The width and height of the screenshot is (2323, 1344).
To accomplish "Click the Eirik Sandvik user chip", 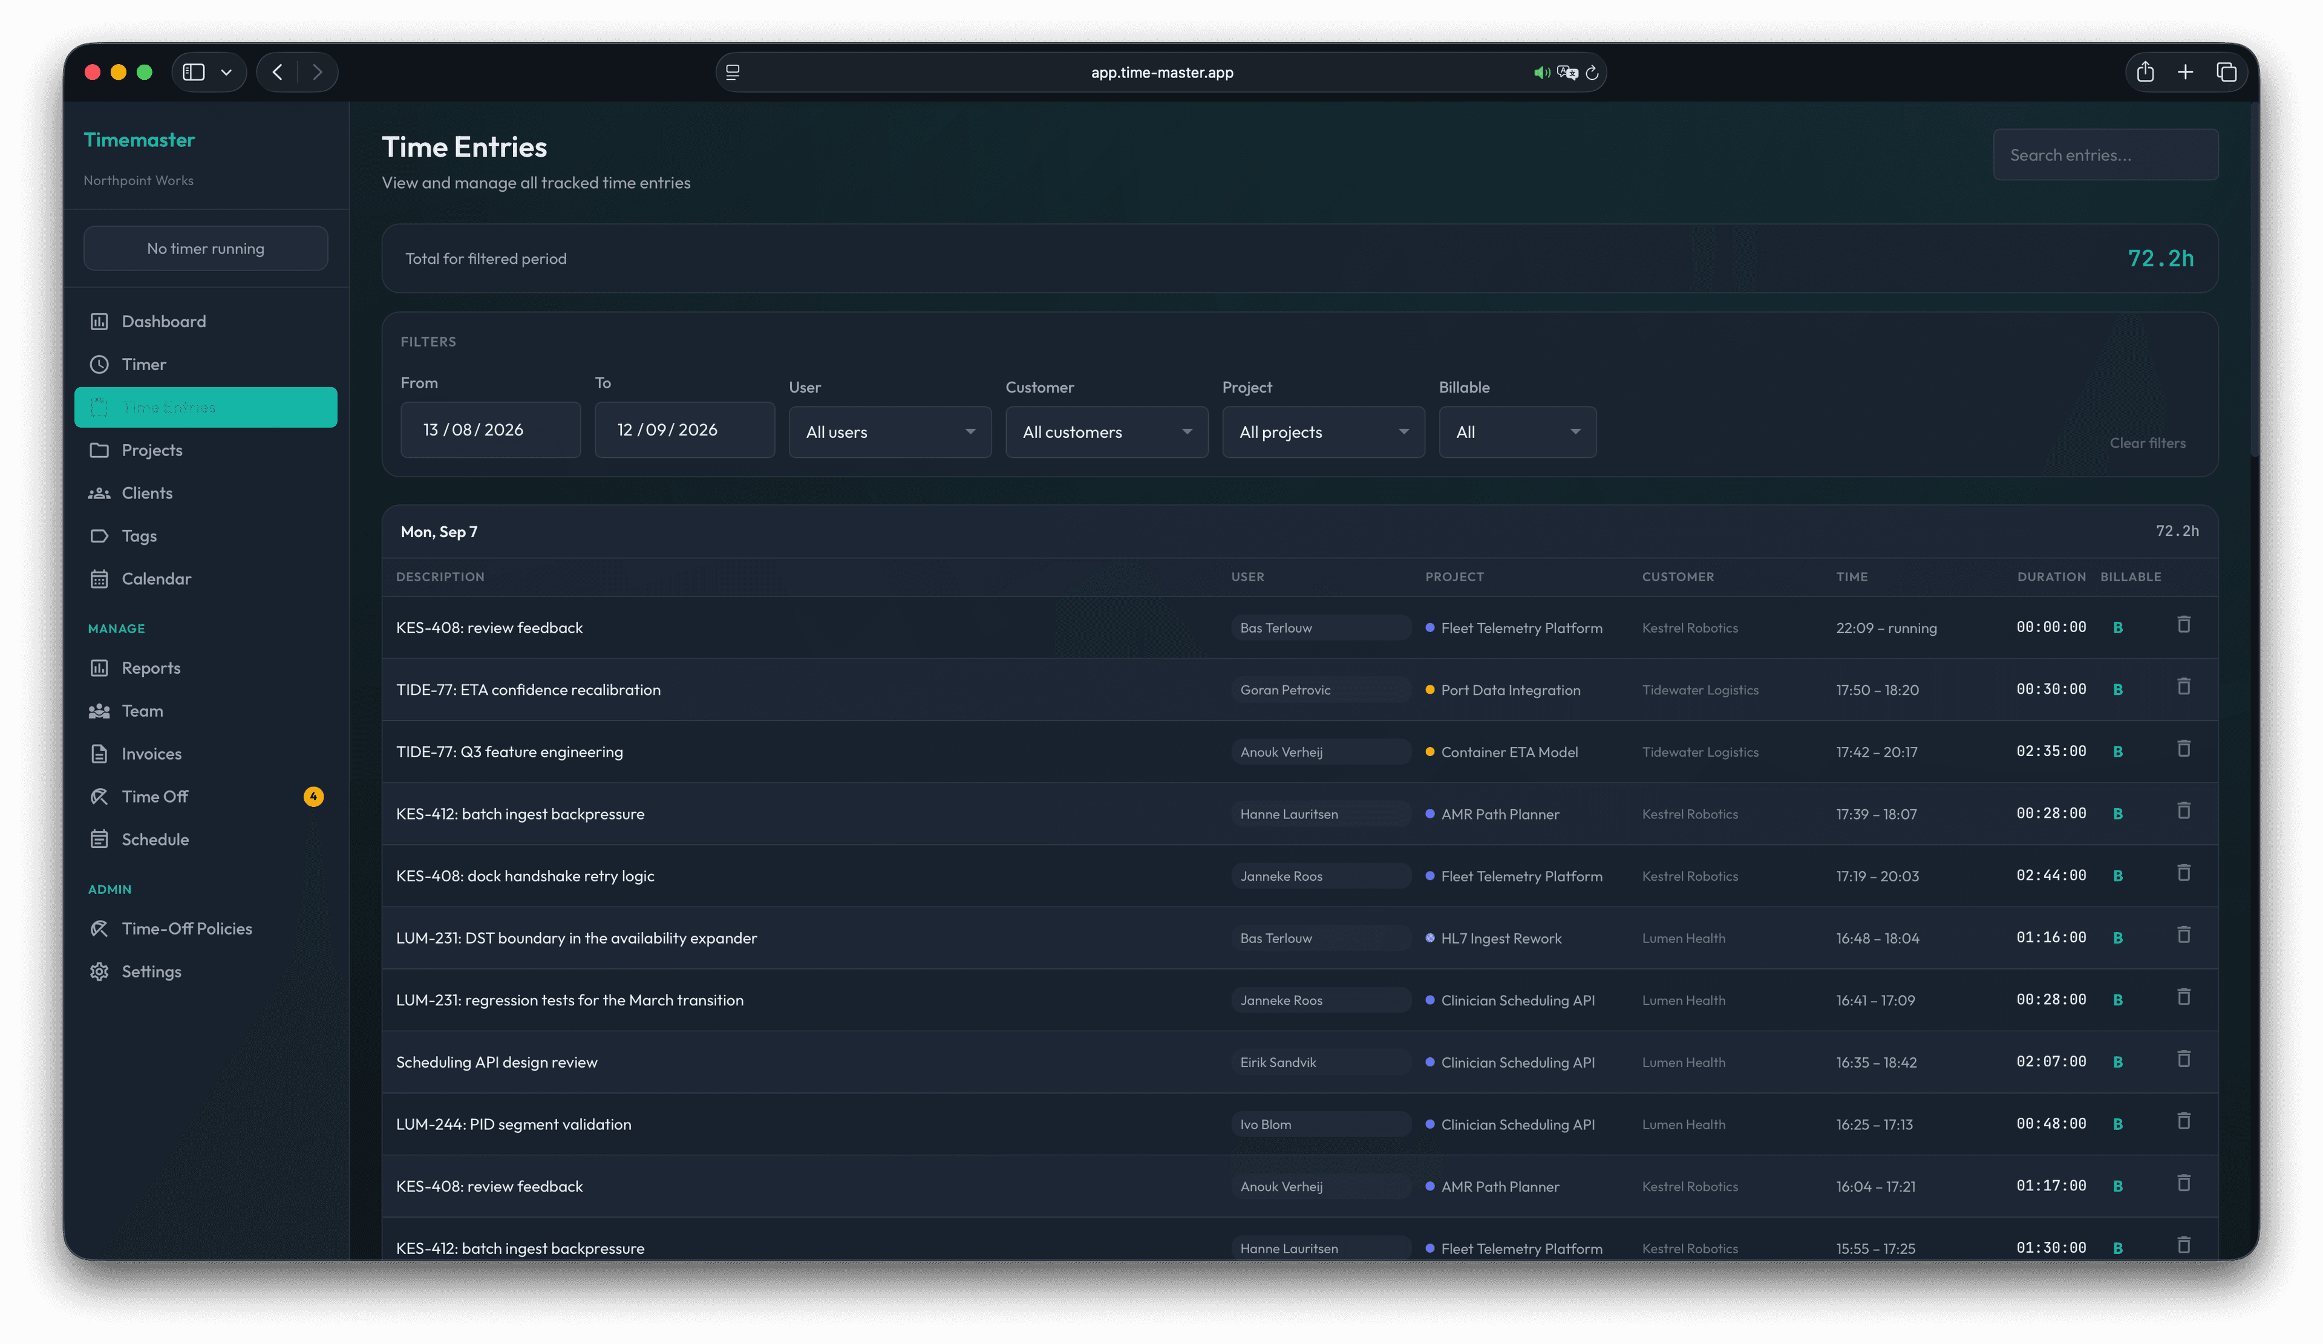I will [1320, 1063].
